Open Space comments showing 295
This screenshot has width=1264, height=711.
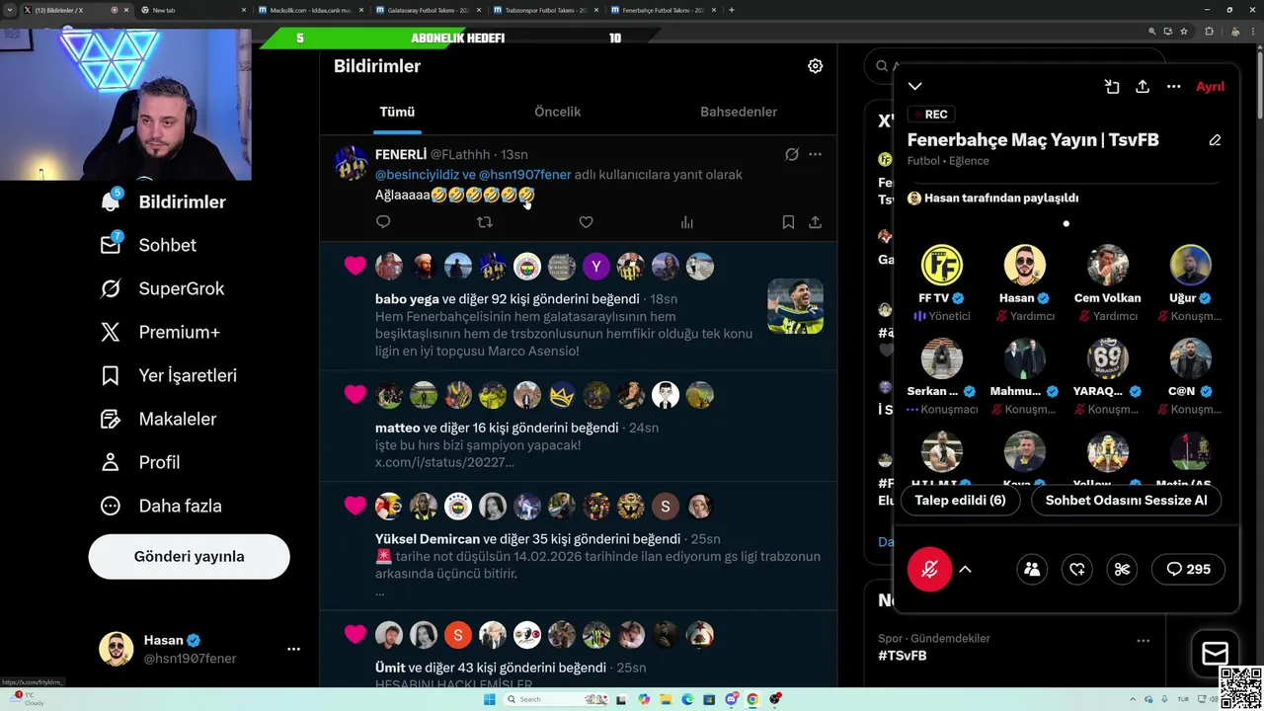1188,569
